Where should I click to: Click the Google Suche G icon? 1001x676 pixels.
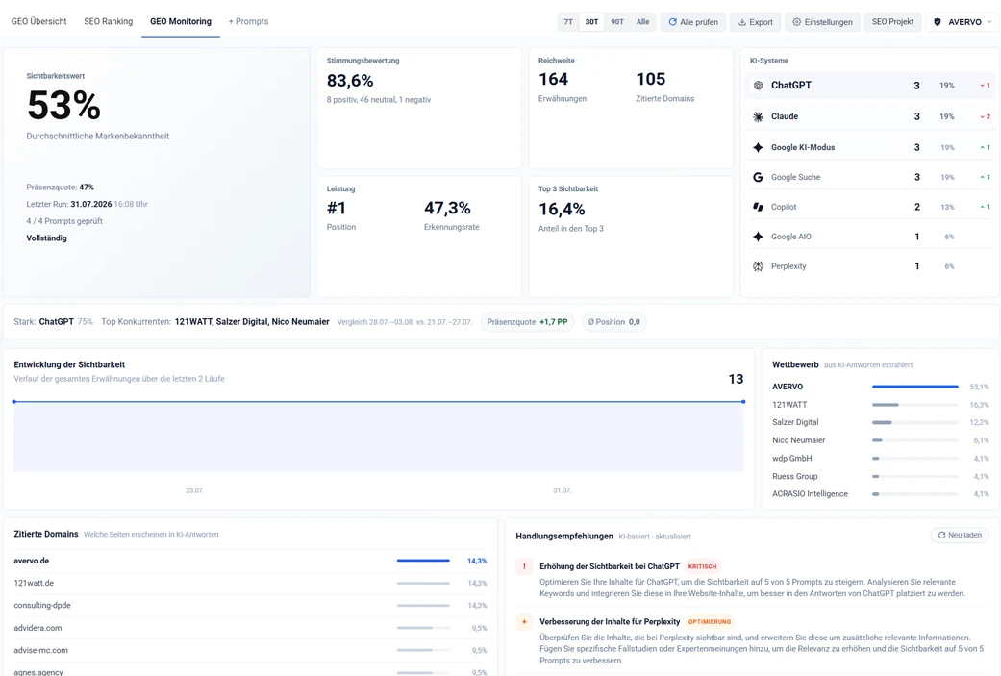(758, 178)
